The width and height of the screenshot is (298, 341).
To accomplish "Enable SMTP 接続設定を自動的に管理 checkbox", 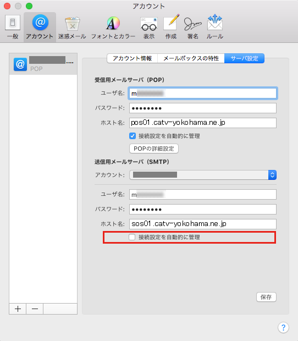I will click(132, 237).
